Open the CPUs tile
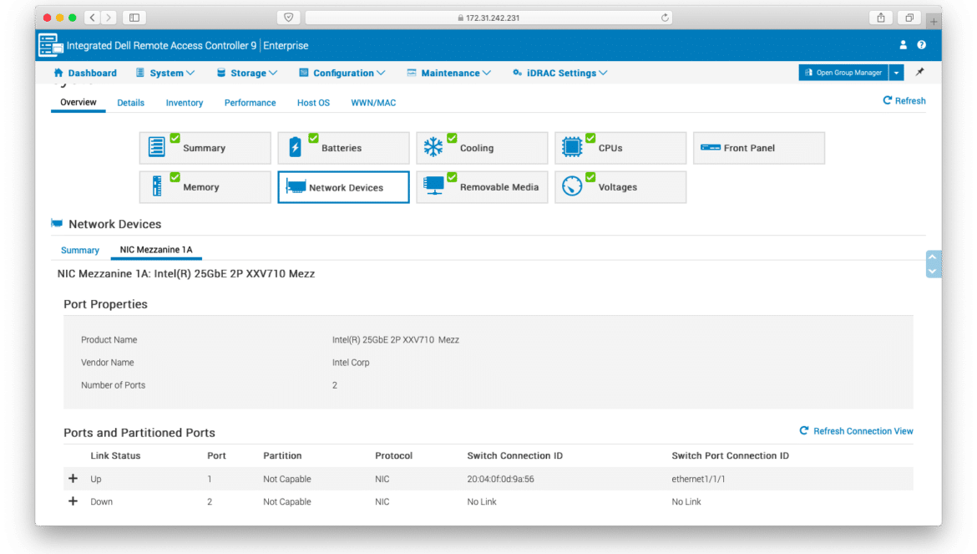 pos(620,148)
